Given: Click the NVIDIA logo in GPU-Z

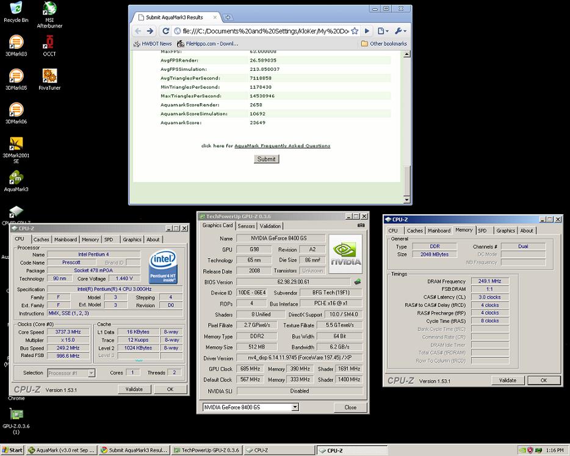Looking at the screenshot, I should [x=345, y=254].
